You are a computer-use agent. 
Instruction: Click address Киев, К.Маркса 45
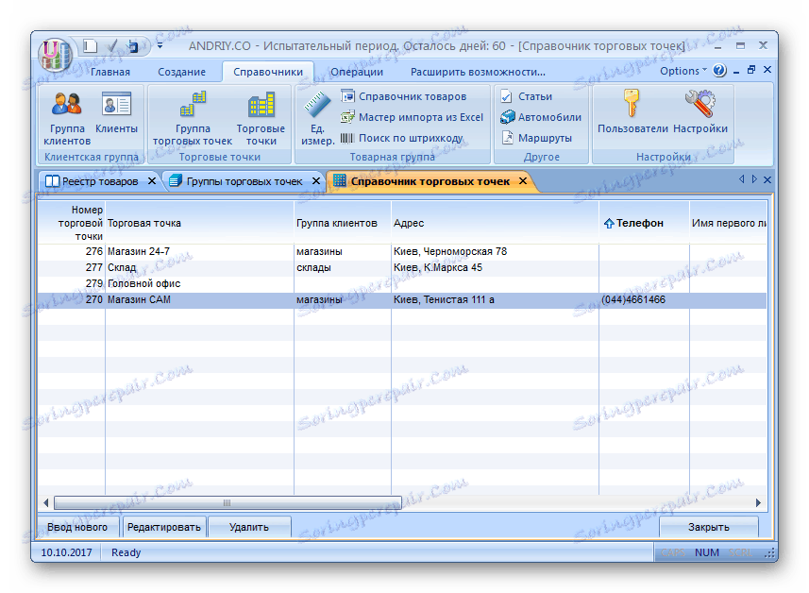point(437,267)
